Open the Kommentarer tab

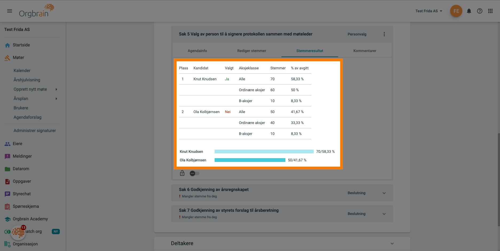[365, 51]
